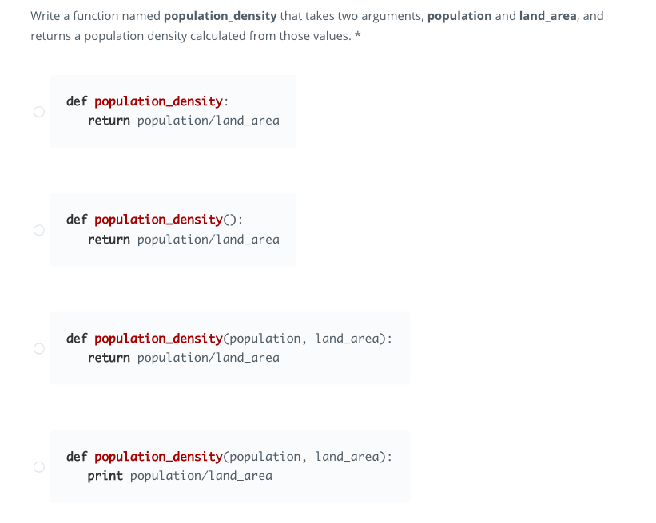Click the question text 'Write a function named'
Screen dimensions: 656x523
click(x=95, y=16)
